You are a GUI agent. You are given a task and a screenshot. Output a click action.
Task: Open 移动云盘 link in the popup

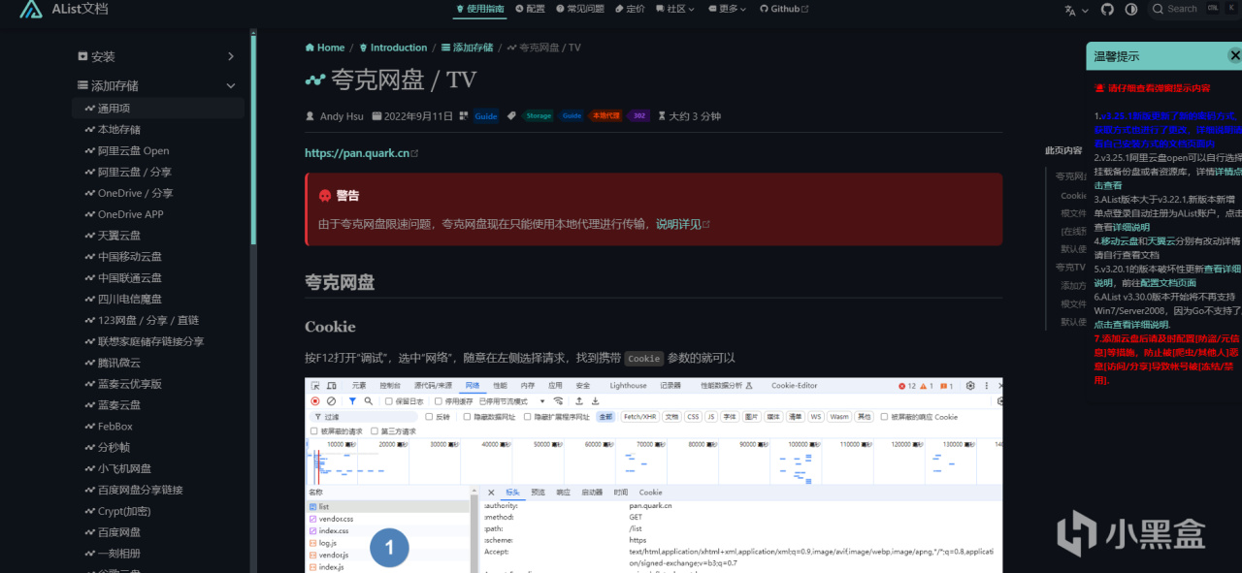1124,240
